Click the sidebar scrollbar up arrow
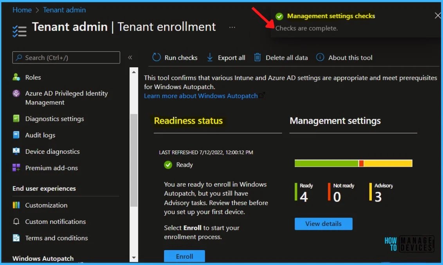The image size is (443, 265). [x=134, y=72]
